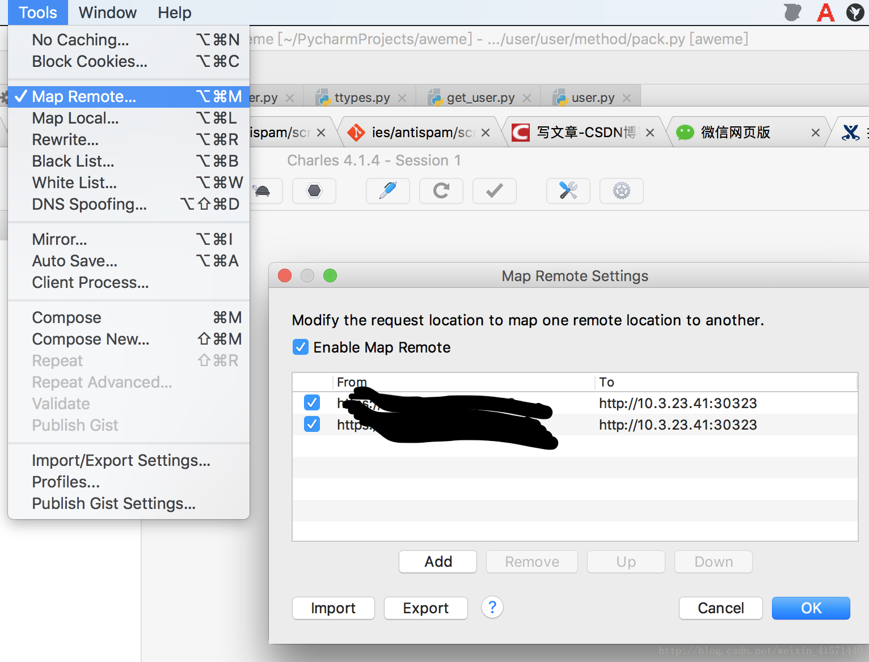Click the breakpoints hexagon toolbar icon
869x662 pixels.
314,191
